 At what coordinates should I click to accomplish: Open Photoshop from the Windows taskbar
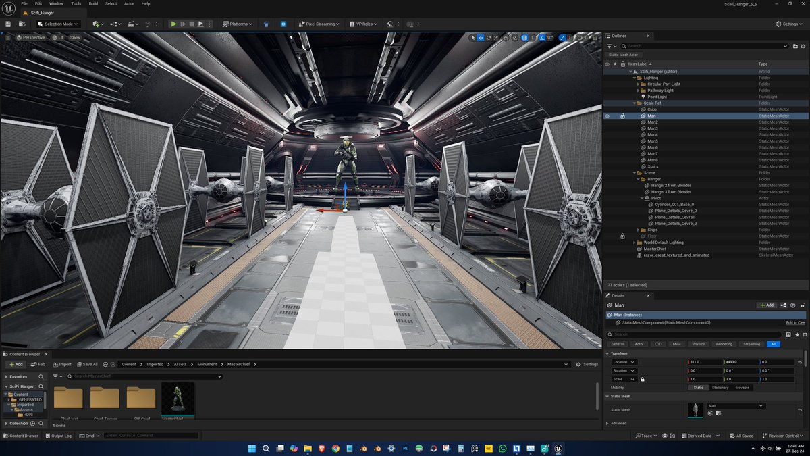tap(404, 449)
